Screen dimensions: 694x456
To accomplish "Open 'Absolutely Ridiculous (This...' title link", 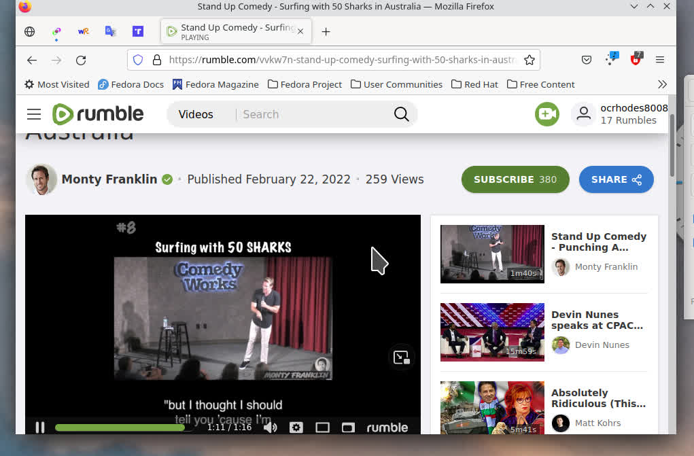I will 598,398.
